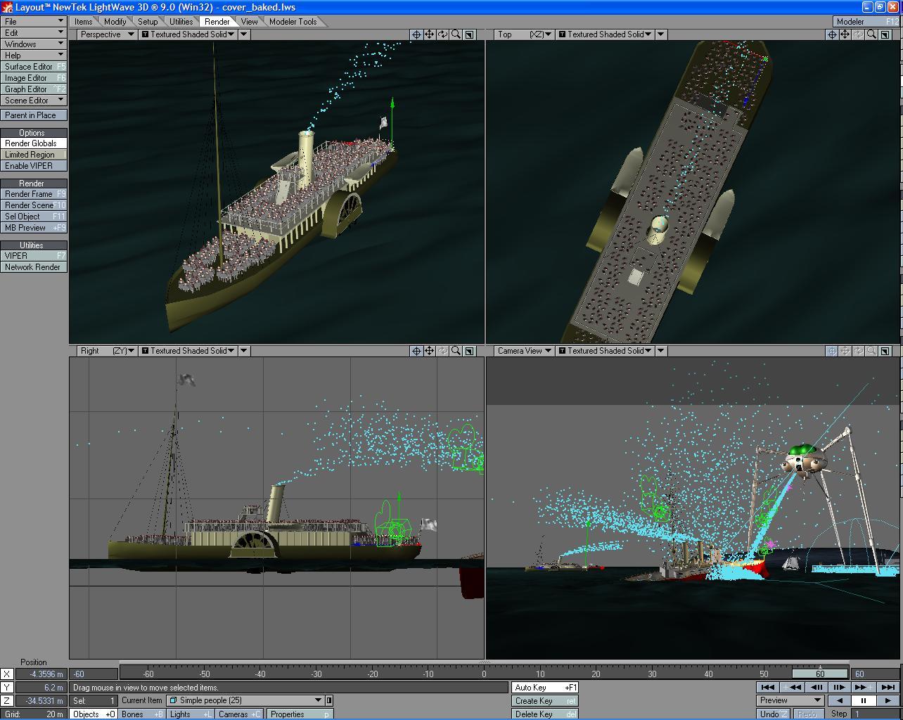
Task: Jump to the last frame
Action: coord(888,687)
